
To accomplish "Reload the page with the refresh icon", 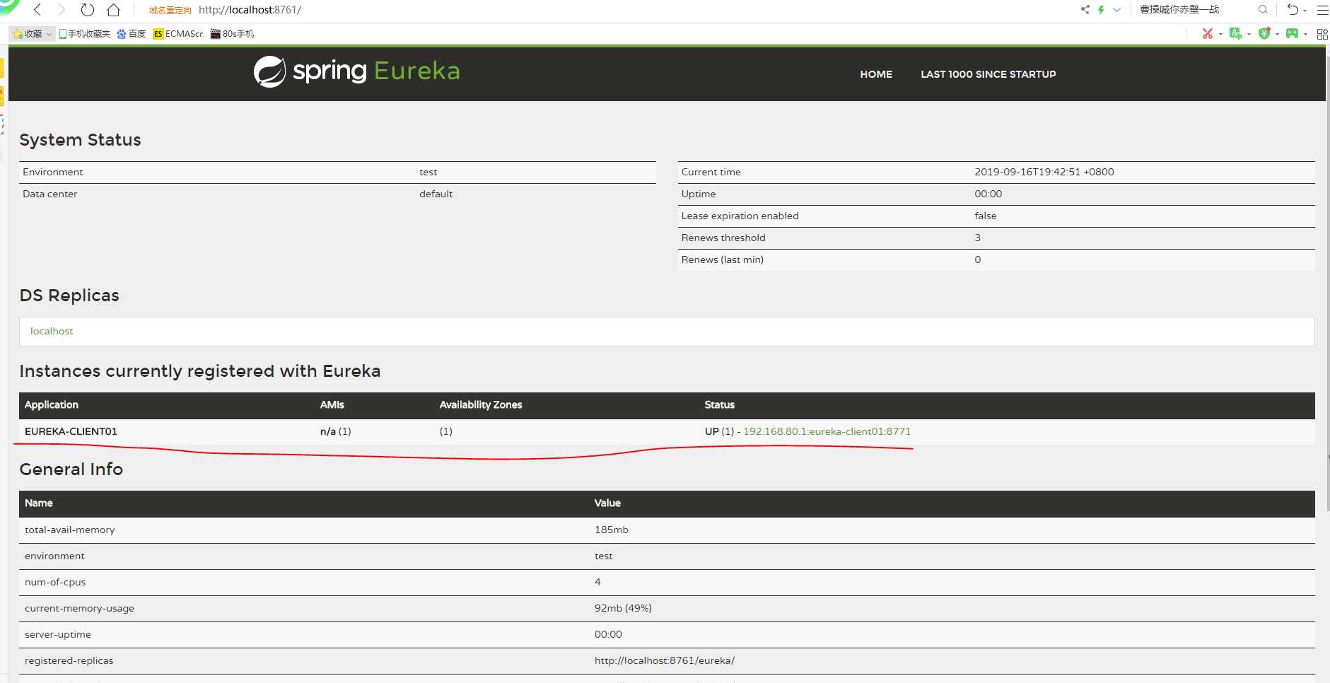I will [x=87, y=10].
